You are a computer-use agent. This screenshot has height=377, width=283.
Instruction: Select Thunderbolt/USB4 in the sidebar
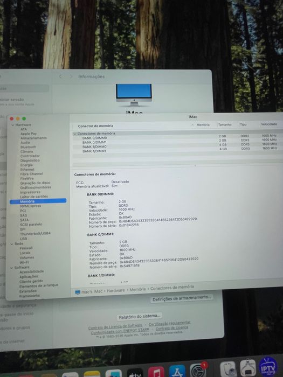coord(35,233)
